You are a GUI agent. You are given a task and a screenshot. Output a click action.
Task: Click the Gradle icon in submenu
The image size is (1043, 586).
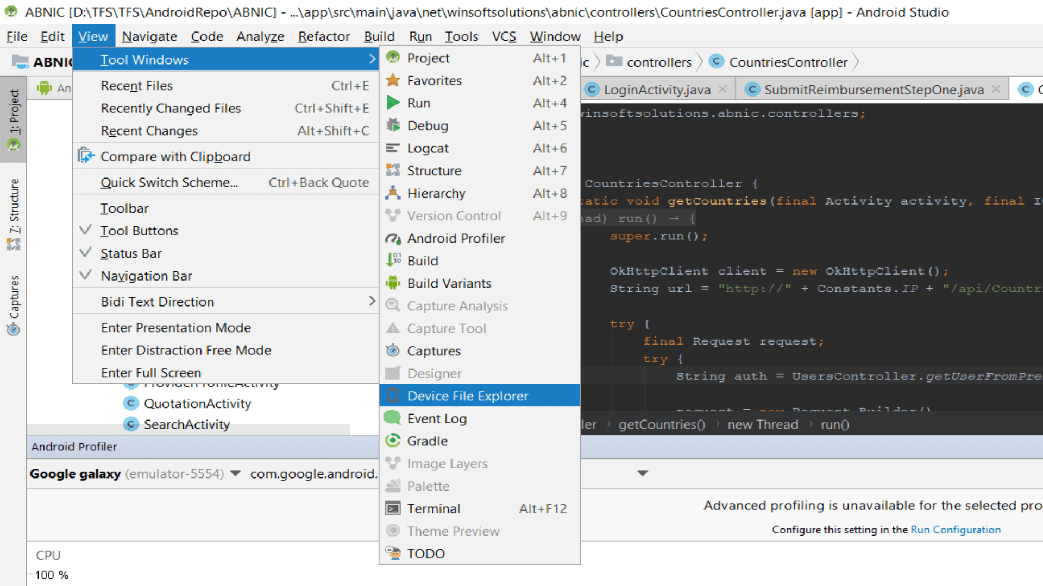[393, 441]
